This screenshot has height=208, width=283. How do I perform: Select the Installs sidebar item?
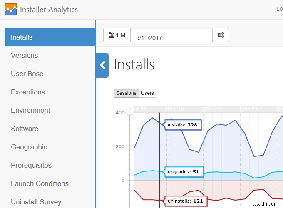tap(50, 37)
